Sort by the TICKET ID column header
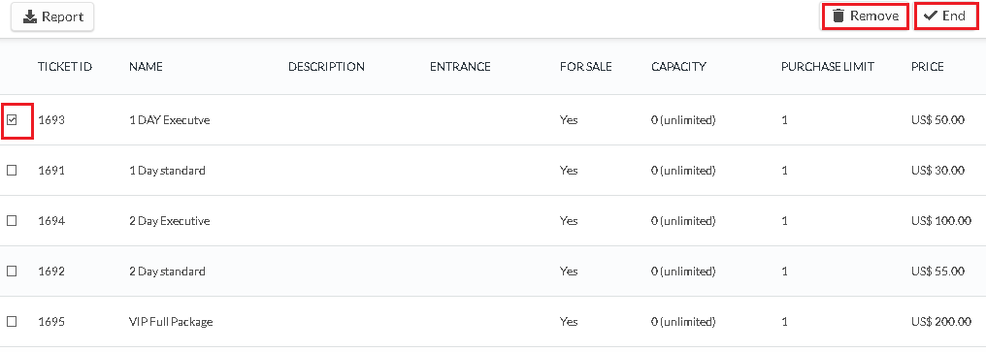 (x=65, y=67)
